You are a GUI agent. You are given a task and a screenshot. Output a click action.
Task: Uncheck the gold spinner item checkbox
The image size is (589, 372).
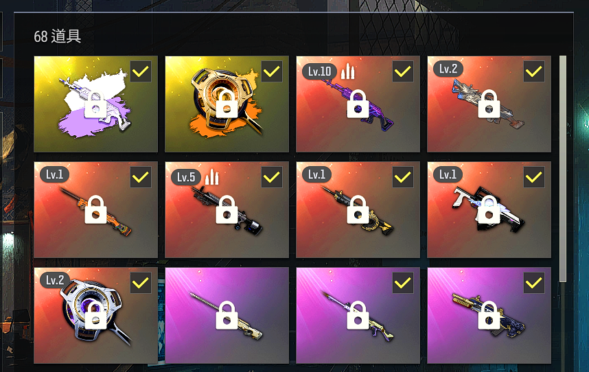[x=272, y=71]
